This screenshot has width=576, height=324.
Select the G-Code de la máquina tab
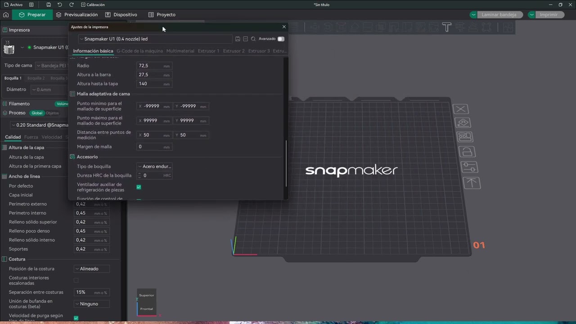pyautogui.click(x=139, y=51)
